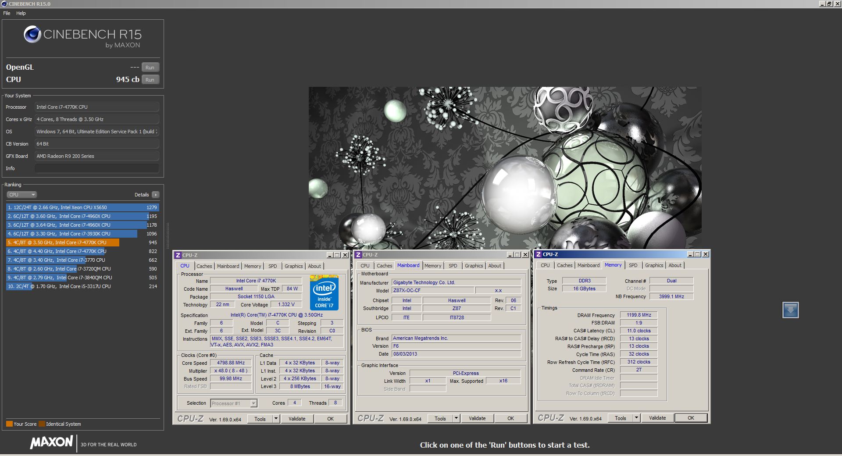Open Tools dropdown arrow in Mainboard window
The height and width of the screenshot is (456, 842).
457,418
